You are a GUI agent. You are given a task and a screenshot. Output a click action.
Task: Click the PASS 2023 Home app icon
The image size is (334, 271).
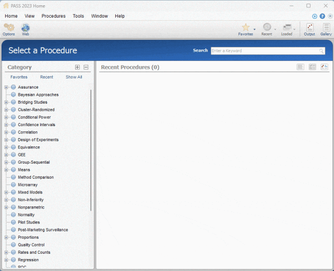click(6, 6)
